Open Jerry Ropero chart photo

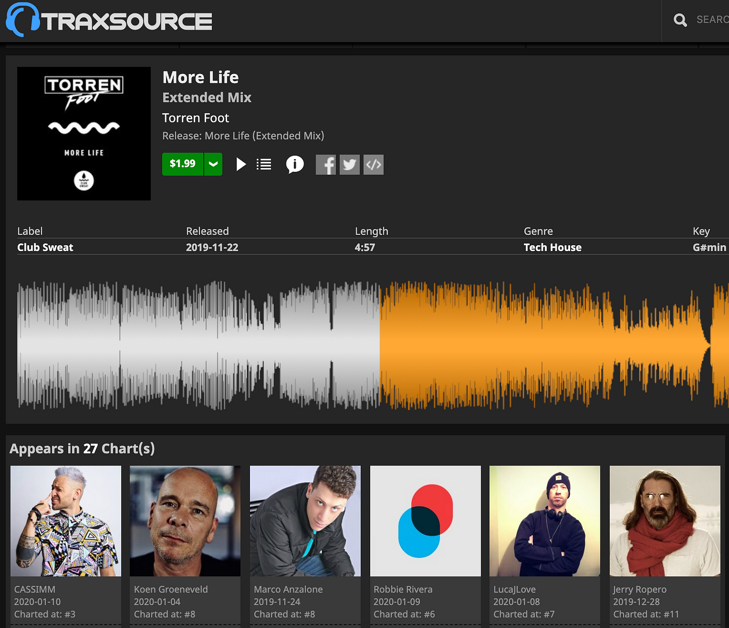coord(665,521)
